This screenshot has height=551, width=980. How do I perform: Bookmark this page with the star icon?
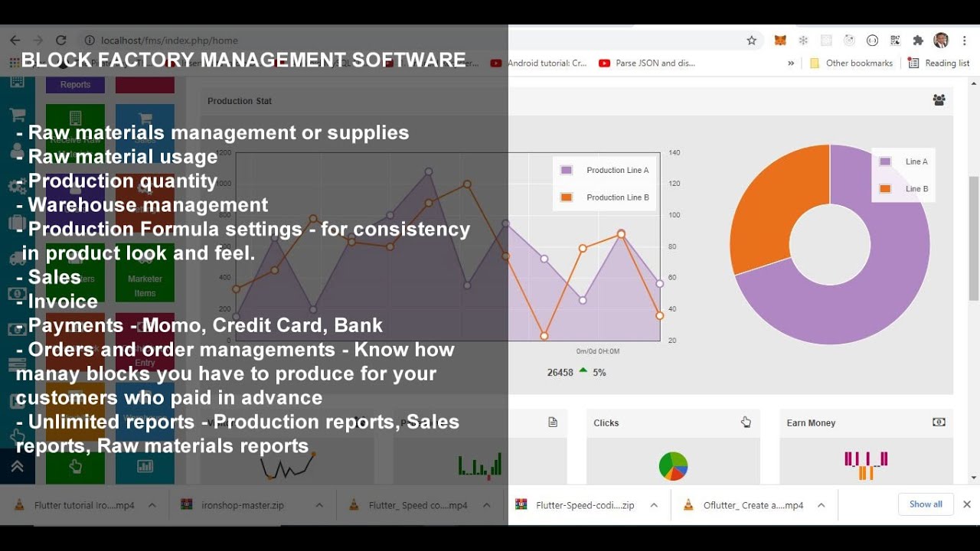(752, 41)
